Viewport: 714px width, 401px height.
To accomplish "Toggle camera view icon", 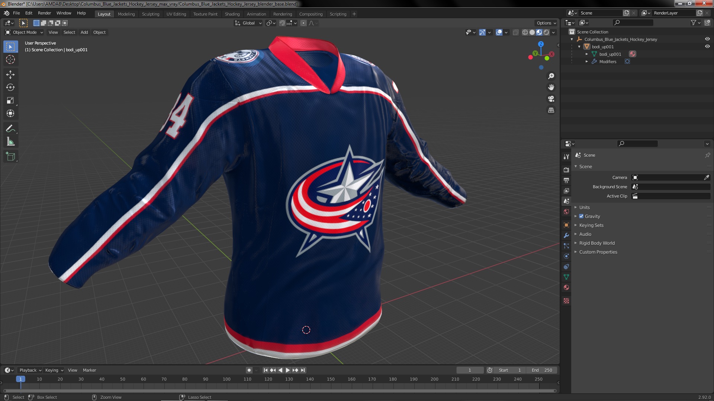I will tap(551, 99).
